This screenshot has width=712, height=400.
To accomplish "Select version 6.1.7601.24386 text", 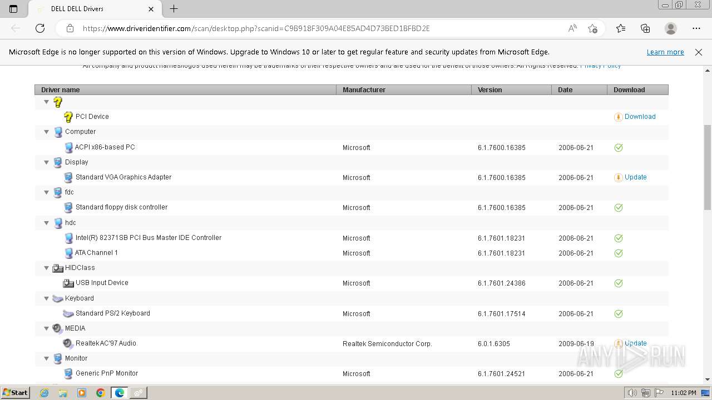I will (501, 283).
